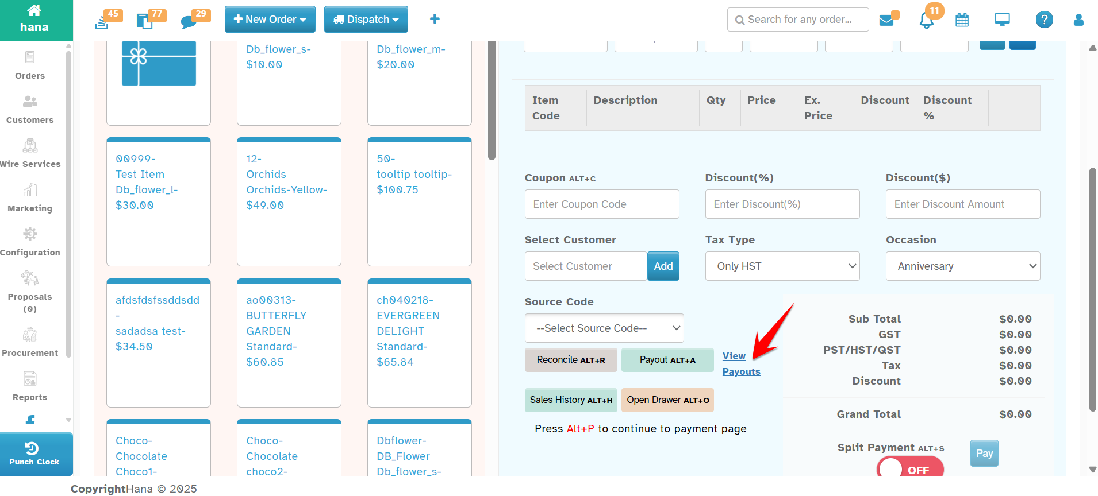The width and height of the screenshot is (1098, 496).
Task: Open Wire Services in the sidebar
Action: [x=30, y=154]
